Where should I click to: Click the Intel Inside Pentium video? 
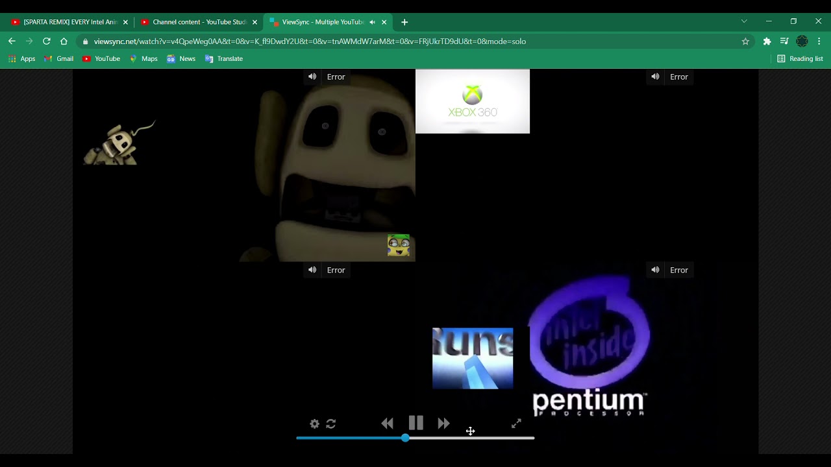(589, 345)
